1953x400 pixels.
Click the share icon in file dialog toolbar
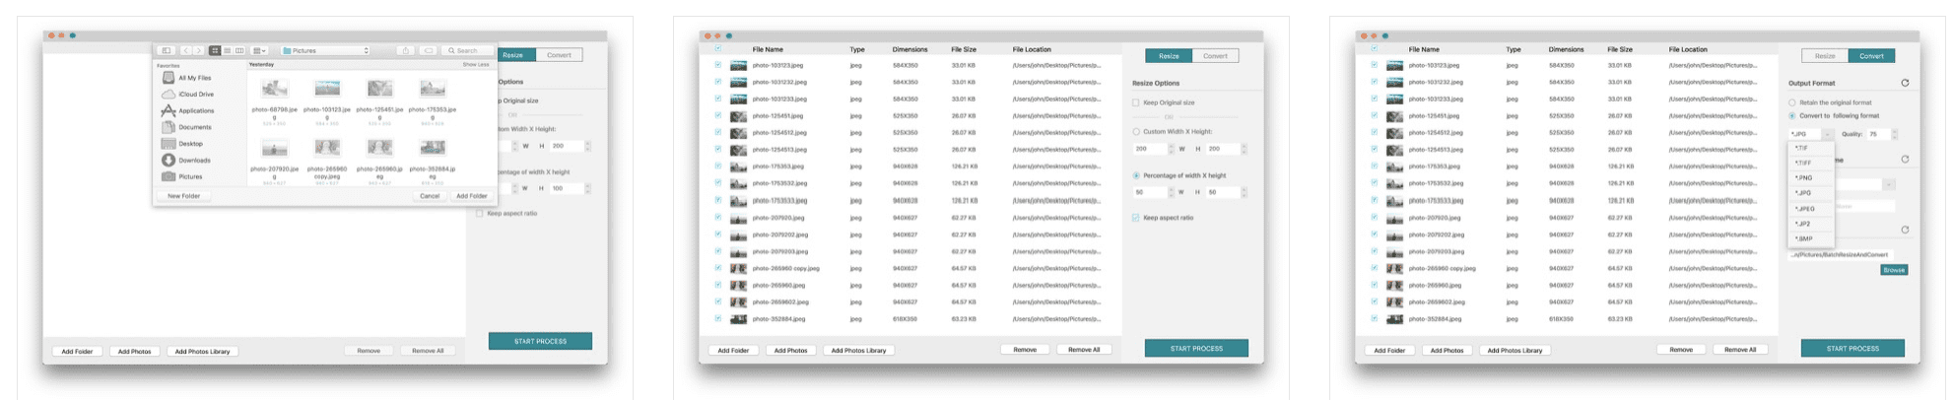406,50
